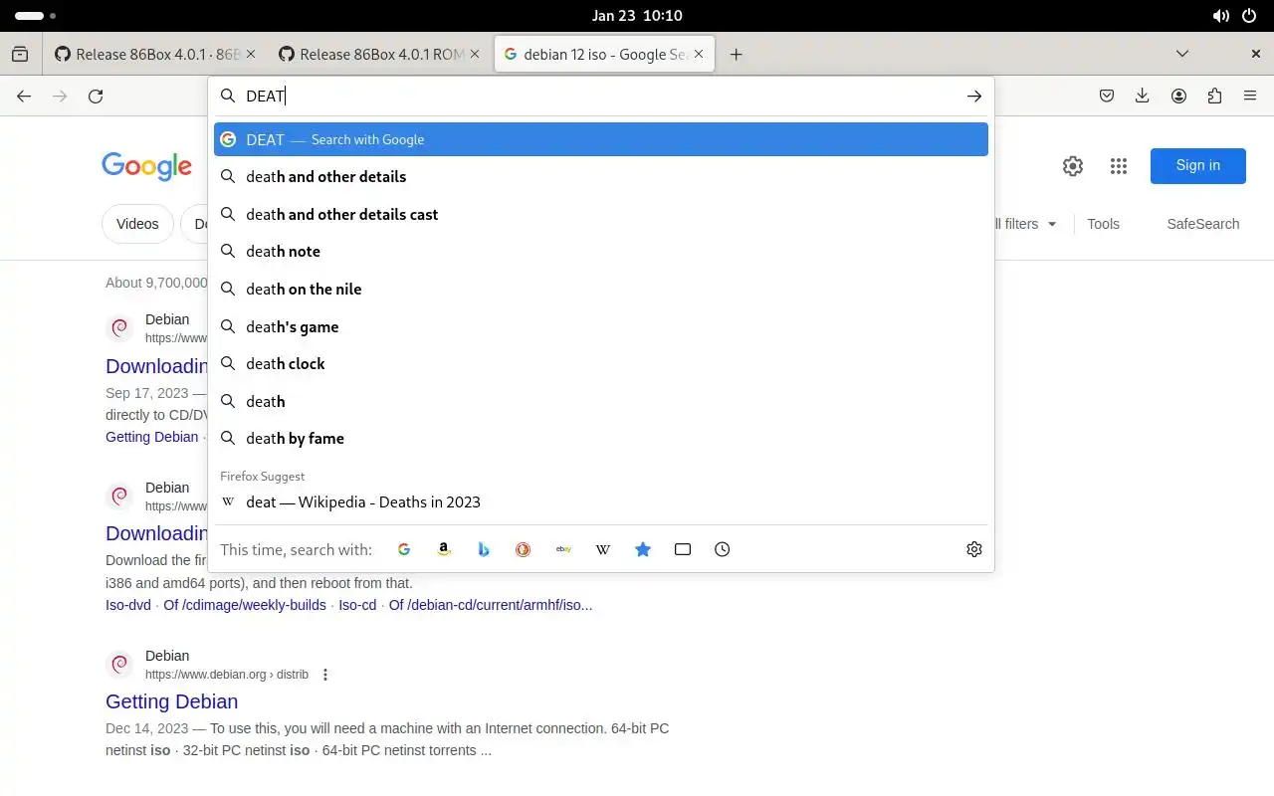
Task: Choose the plain 'death' suggestion
Action: pyautogui.click(x=601, y=402)
